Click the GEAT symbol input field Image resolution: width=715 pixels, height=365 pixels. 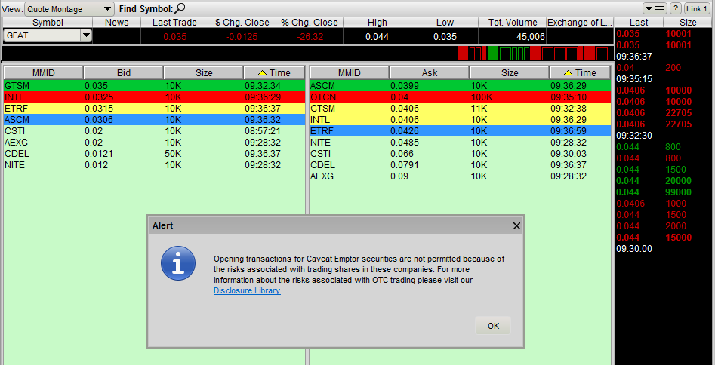tap(42, 35)
